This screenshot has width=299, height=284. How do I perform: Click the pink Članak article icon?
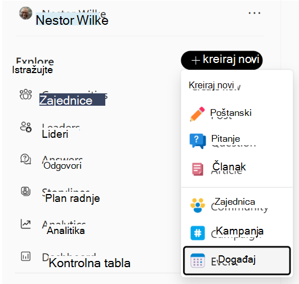pos(198,169)
